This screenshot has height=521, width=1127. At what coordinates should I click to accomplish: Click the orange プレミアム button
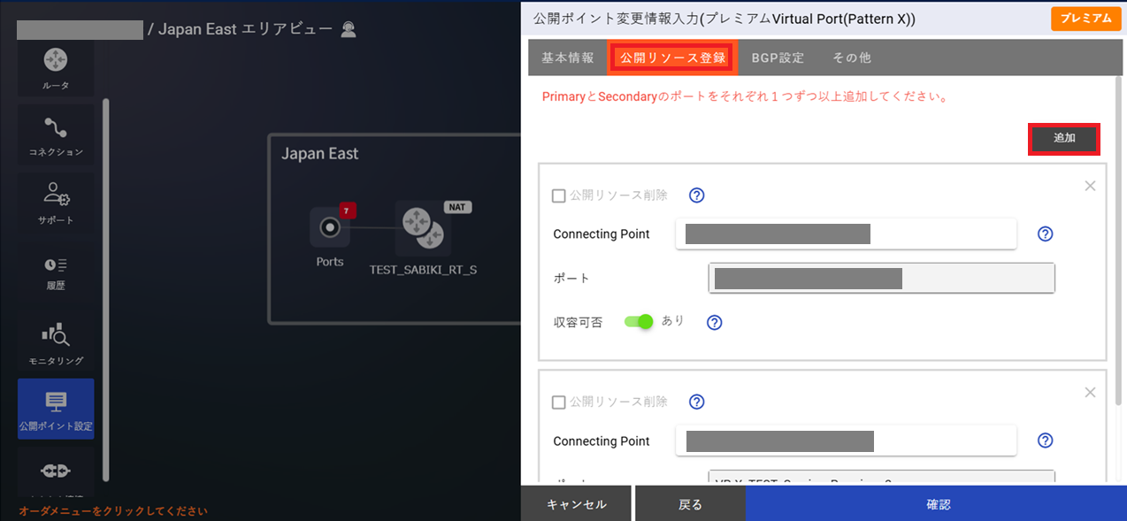coord(1085,18)
